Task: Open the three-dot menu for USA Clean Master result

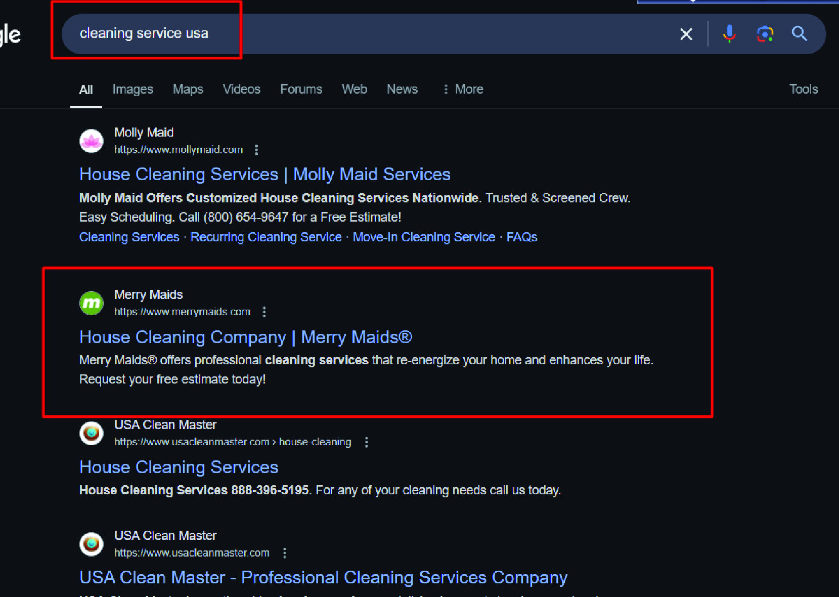Action: click(x=367, y=442)
